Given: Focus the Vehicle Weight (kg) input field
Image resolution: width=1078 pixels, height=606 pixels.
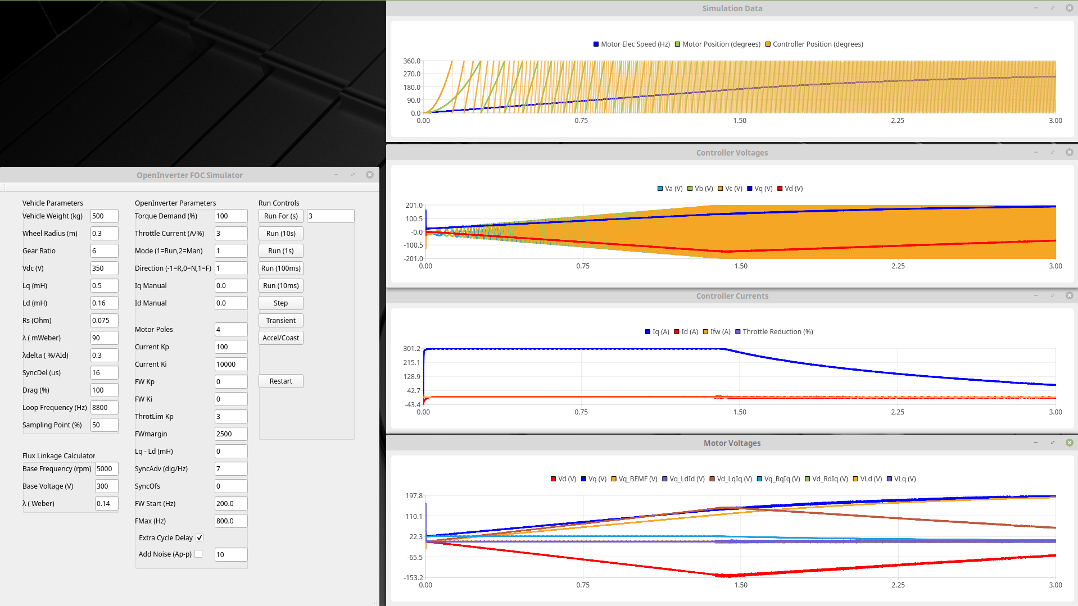Looking at the screenshot, I should pos(104,216).
